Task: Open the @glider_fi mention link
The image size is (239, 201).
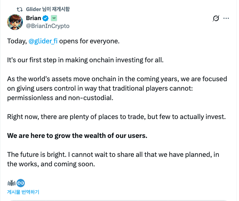Action: coord(43,41)
